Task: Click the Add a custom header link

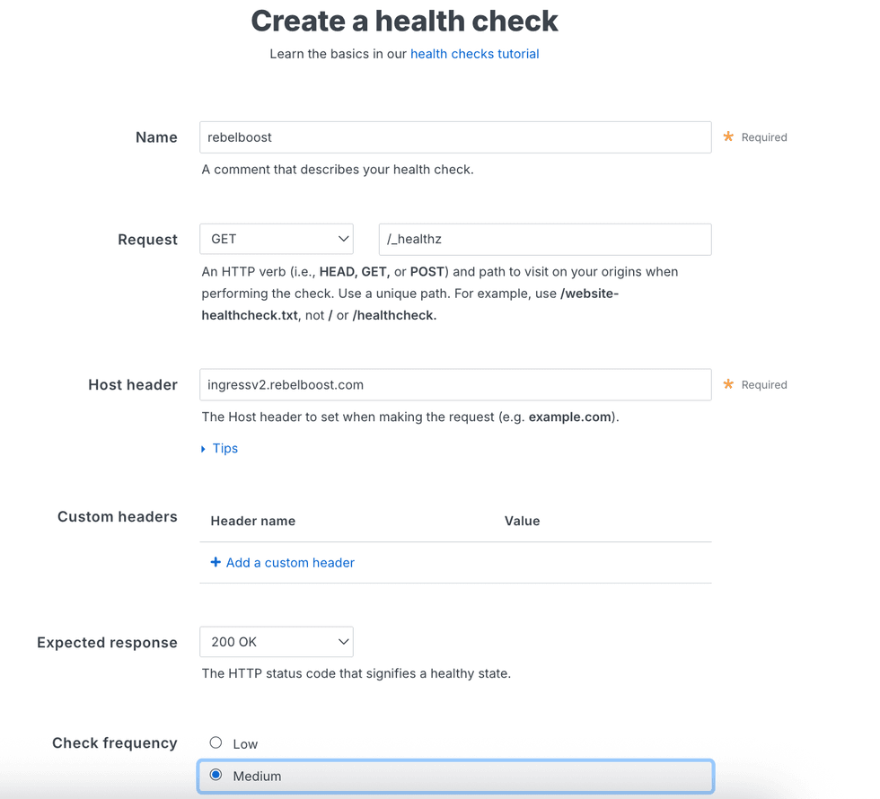Action: tap(290, 562)
